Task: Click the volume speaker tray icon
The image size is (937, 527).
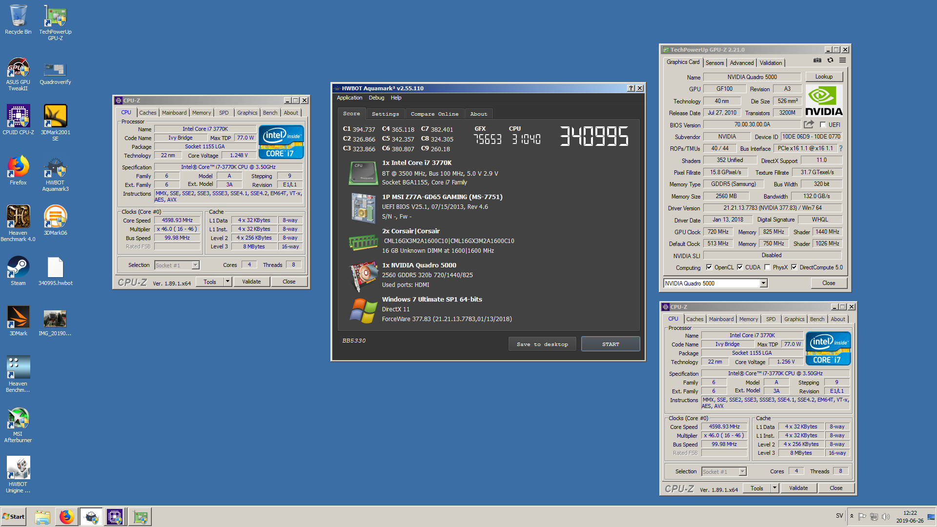Action: (x=885, y=517)
